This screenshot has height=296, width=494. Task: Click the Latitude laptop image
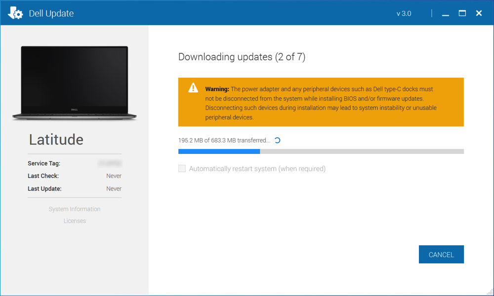(x=75, y=83)
